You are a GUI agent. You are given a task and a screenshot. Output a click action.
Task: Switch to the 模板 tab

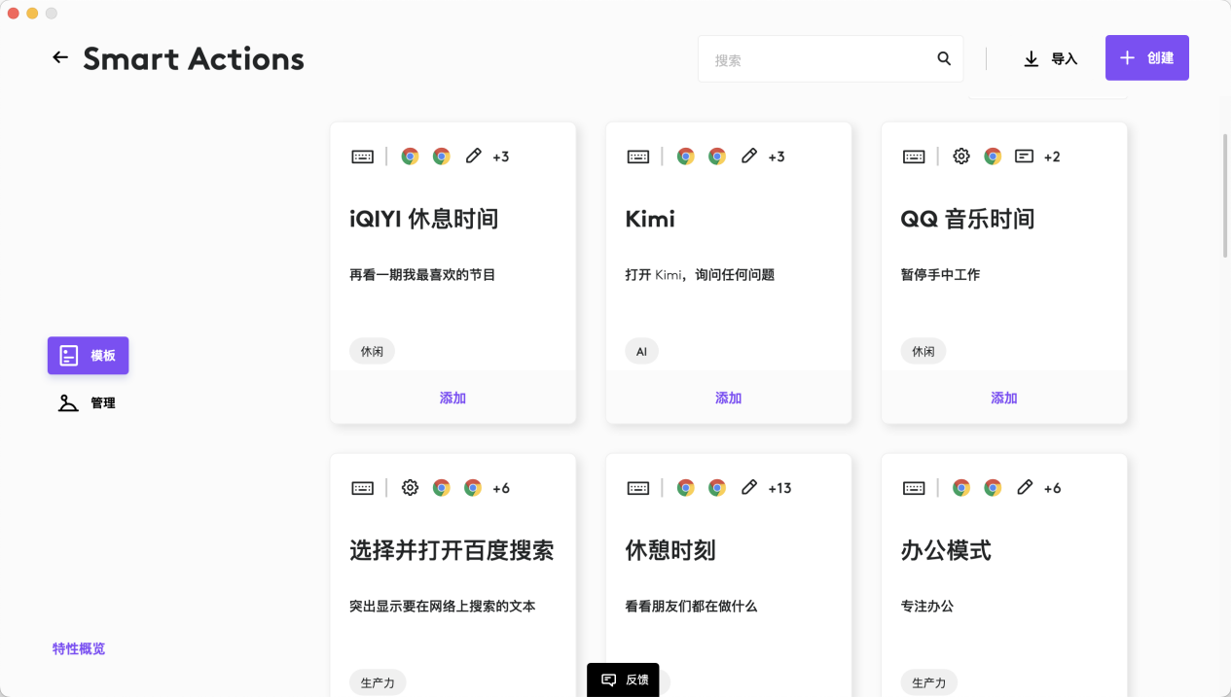(89, 356)
